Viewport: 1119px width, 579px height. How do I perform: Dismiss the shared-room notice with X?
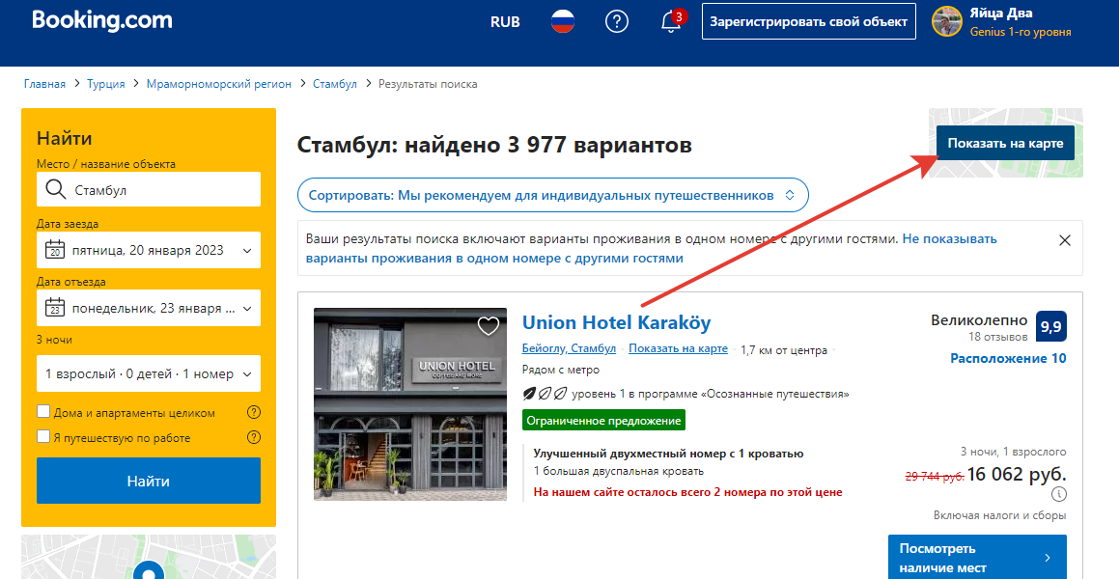(x=1065, y=240)
